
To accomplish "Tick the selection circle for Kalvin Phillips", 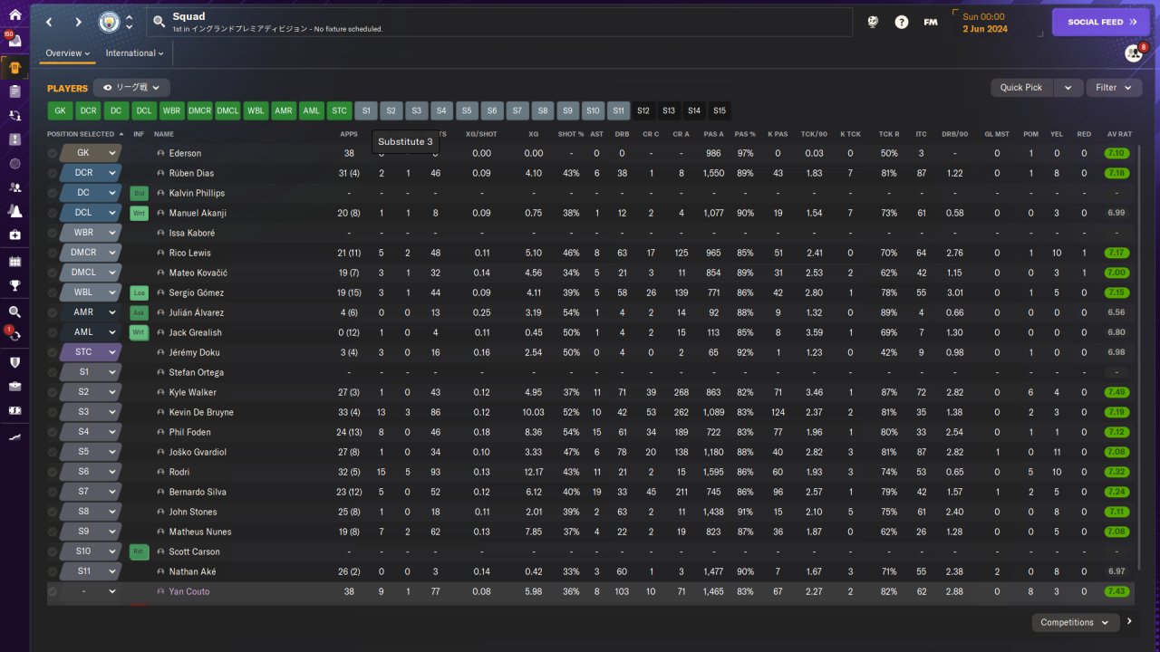I will (x=53, y=193).
